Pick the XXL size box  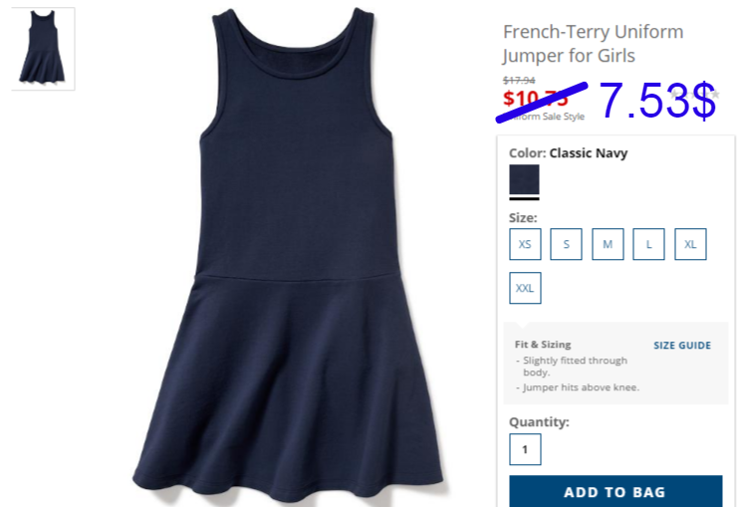tap(525, 288)
